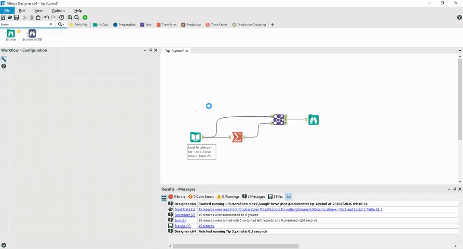Viewport: 463px width, 249px height.
Task: Zoom out of the canvas
Action: tap(77, 17)
